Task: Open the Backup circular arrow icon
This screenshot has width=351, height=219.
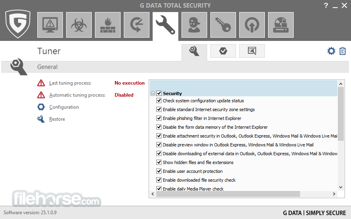Action: click(137, 25)
